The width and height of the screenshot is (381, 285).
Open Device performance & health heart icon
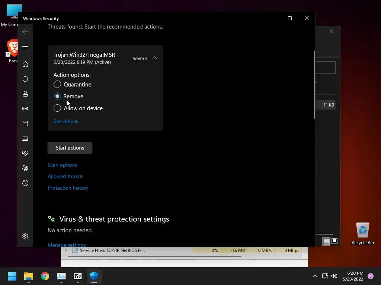point(25,153)
